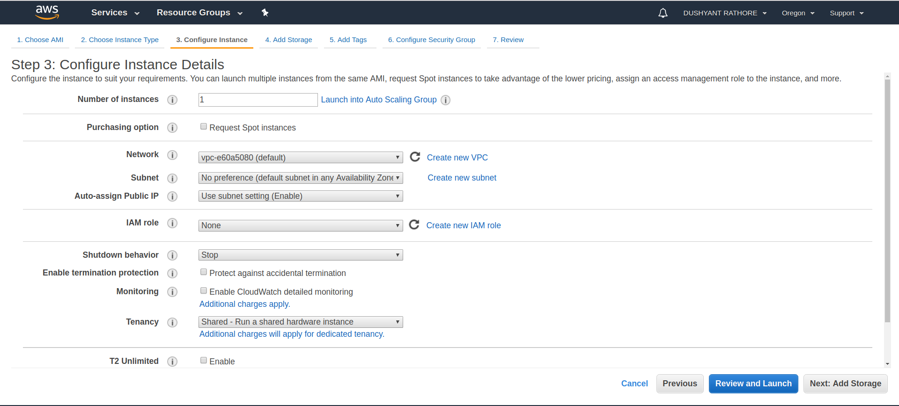Open the Oregon region selector
The image size is (899, 406).
(x=798, y=13)
